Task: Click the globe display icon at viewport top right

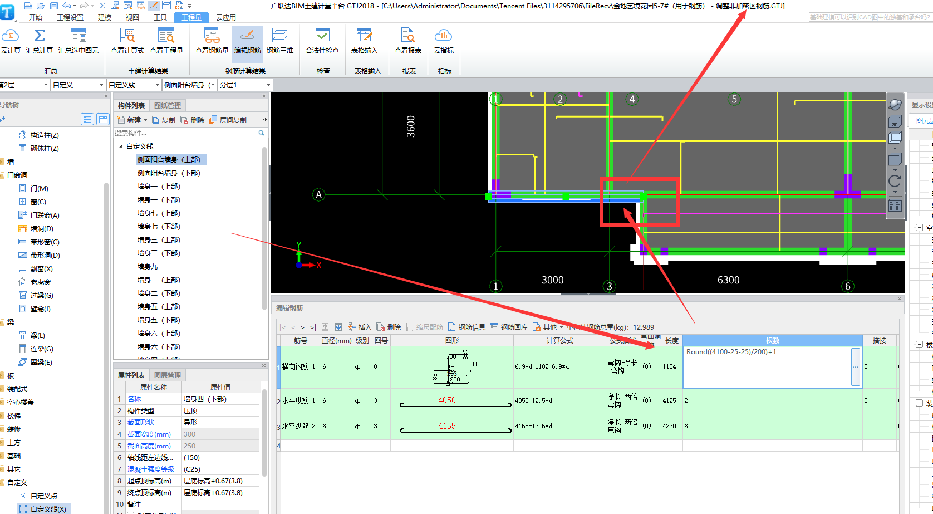Action: point(895,104)
